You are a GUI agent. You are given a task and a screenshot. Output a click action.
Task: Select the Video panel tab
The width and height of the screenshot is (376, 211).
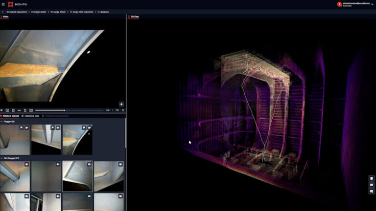[4, 17]
